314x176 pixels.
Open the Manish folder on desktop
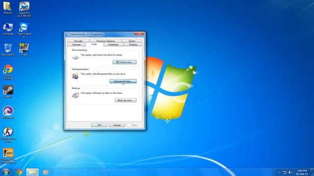tap(8, 8)
